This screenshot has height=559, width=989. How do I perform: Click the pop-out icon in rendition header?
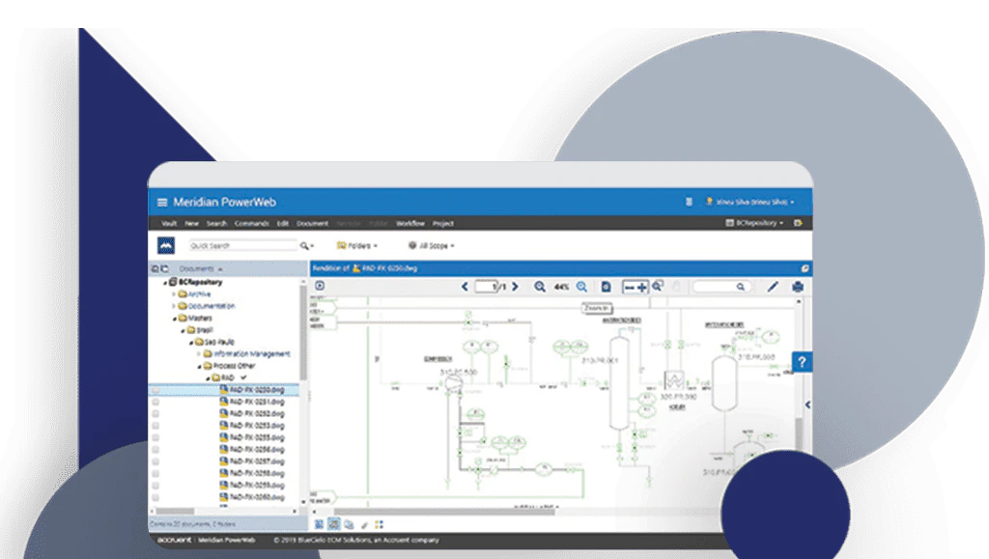(805, 268)
